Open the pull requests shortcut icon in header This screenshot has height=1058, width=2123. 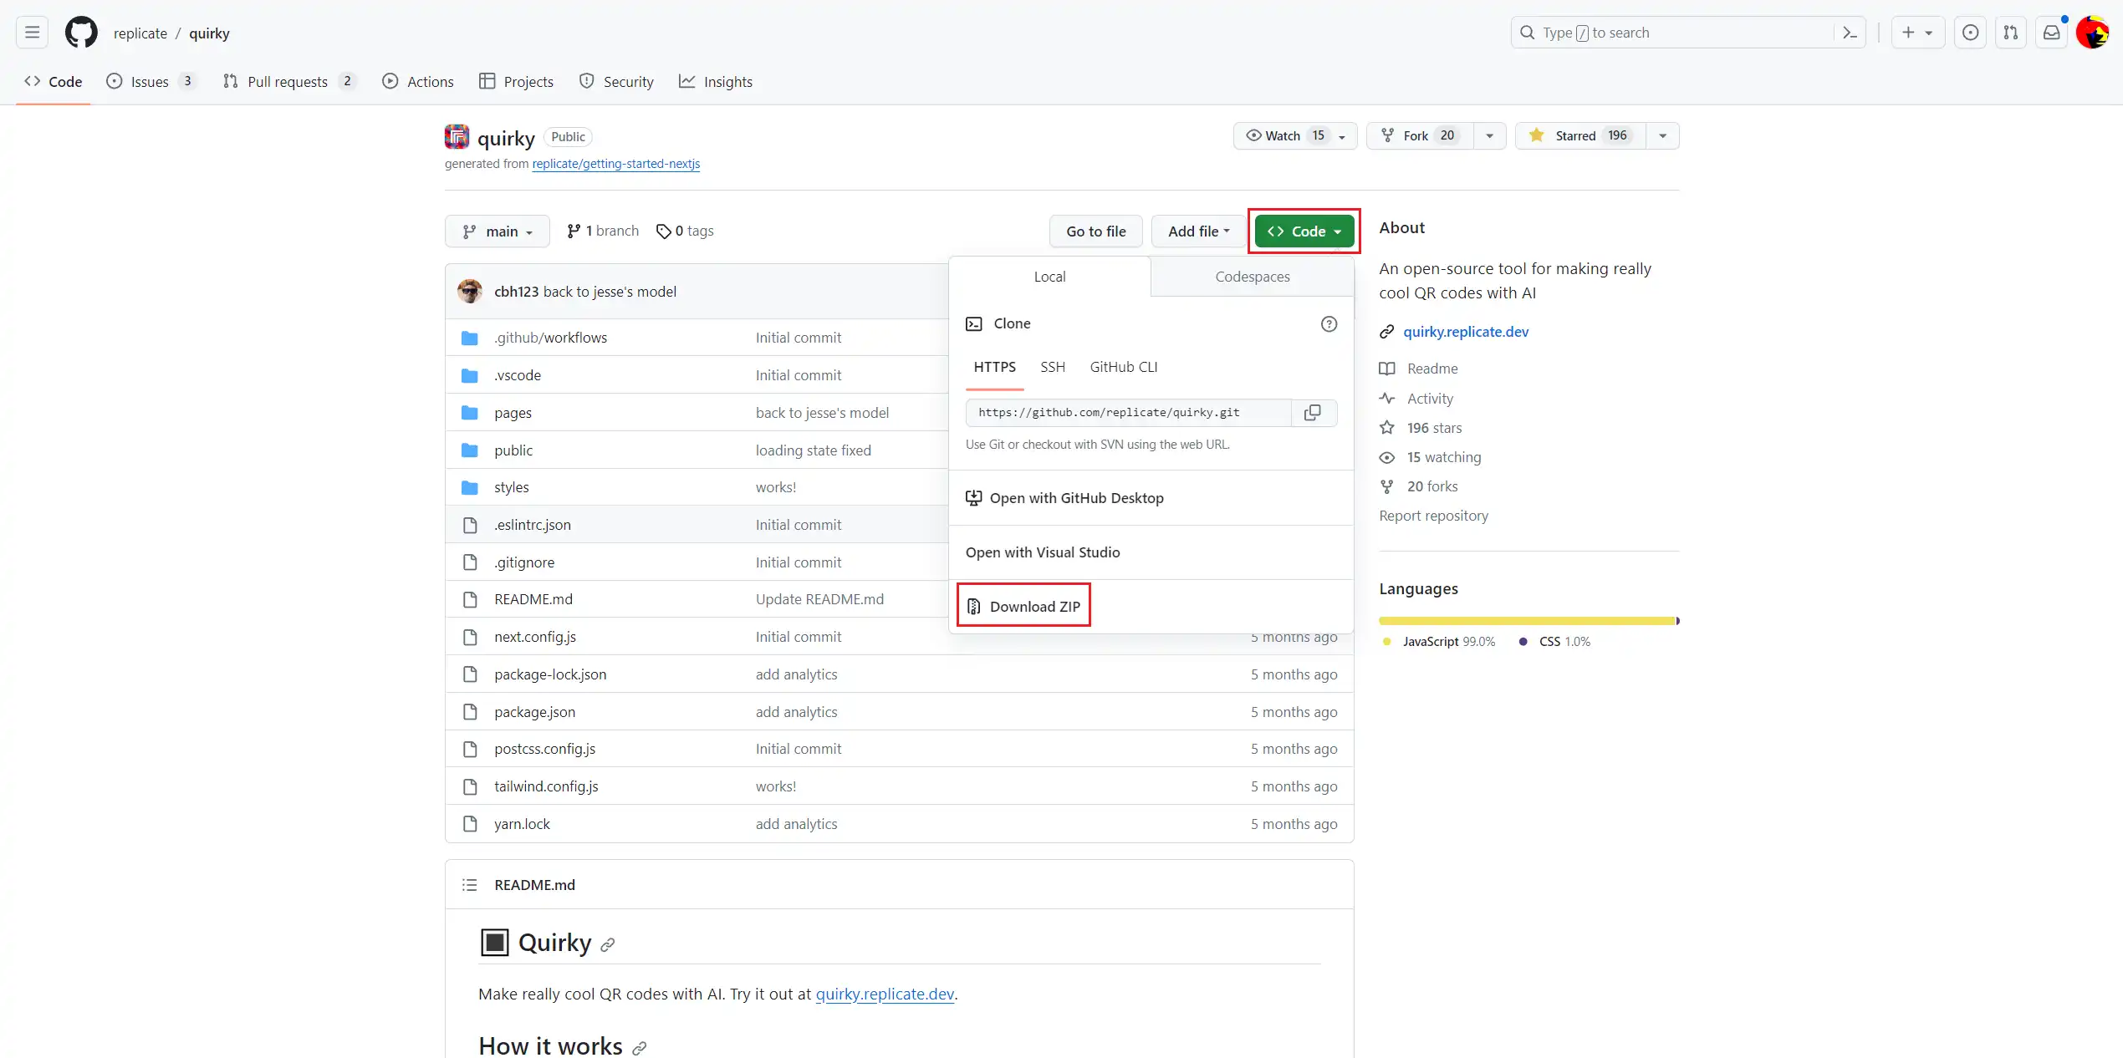[x=2011, y=33]
